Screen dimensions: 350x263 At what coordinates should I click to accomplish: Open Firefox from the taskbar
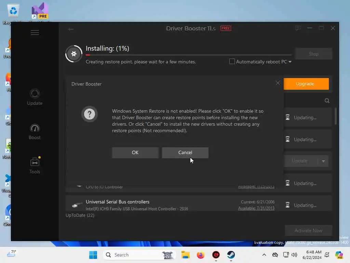click(200, 255)
